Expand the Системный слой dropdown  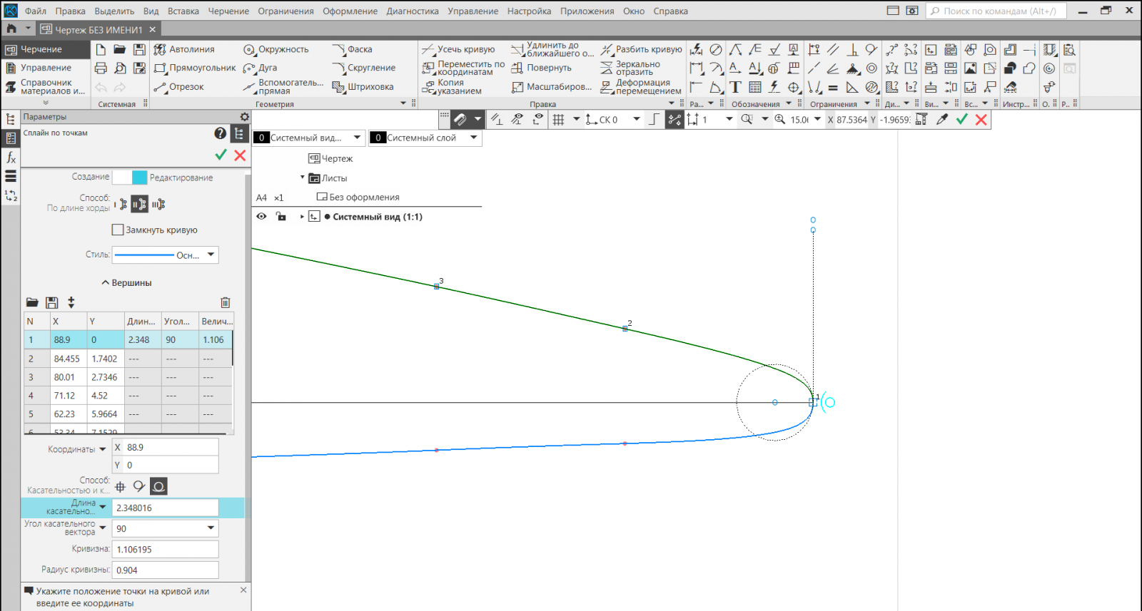(473, 138)
